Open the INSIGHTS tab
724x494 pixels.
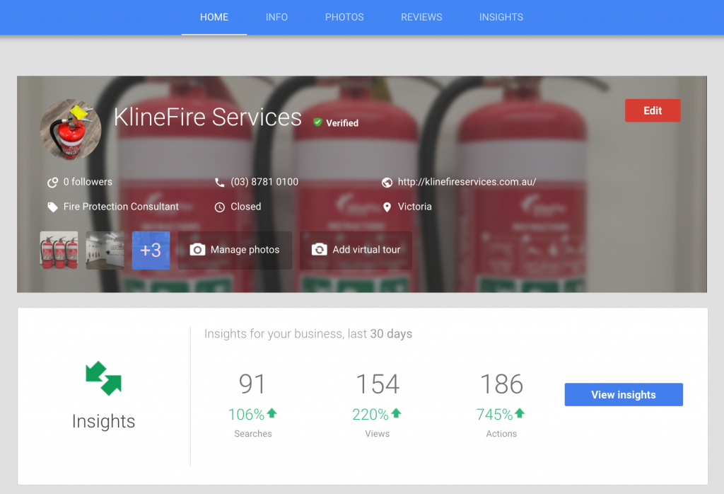pyautogui.click(x=501, y=17)
